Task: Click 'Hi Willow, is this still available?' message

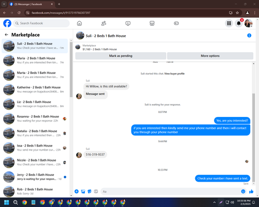Action: click(x=106, y=86)
